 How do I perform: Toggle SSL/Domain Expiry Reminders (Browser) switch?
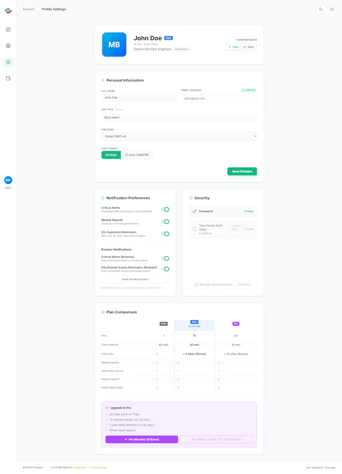165,269
